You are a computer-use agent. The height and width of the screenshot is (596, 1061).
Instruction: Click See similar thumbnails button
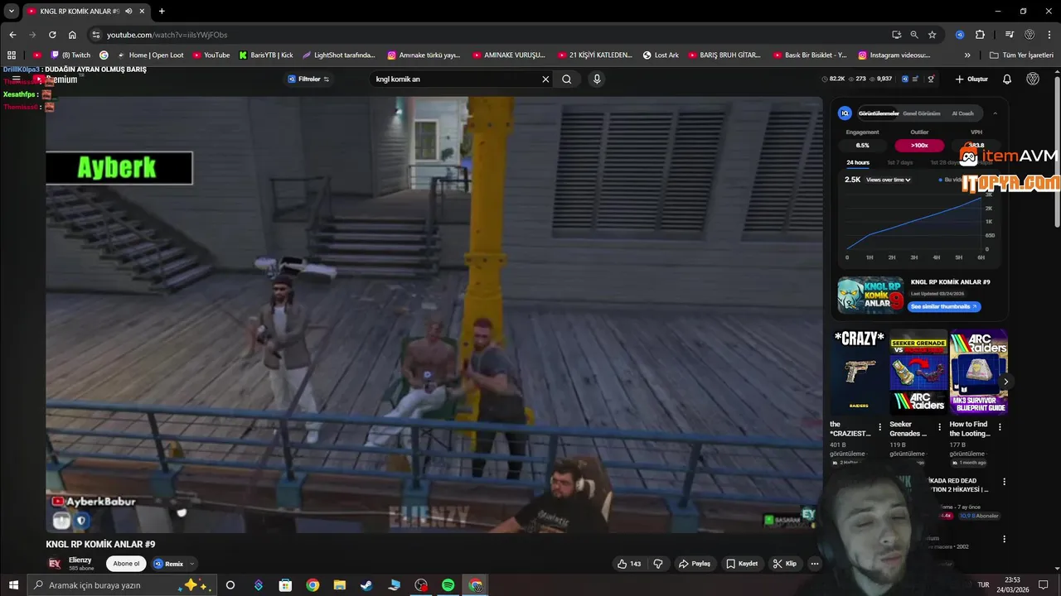[x=944, y=306]
